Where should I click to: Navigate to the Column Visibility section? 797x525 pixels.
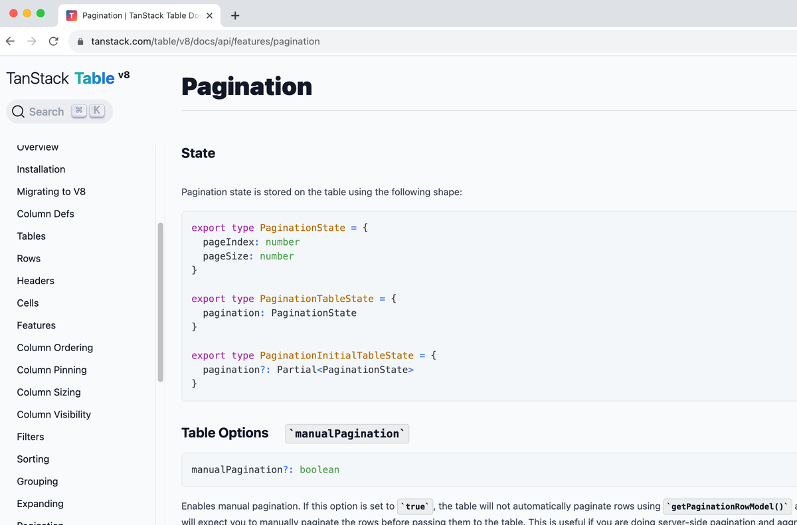tap(53, 414)
